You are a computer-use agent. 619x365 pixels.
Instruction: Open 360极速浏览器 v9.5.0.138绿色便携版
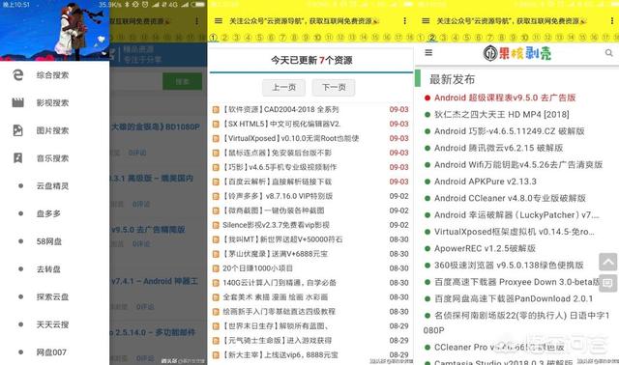[x=509, y=265]
